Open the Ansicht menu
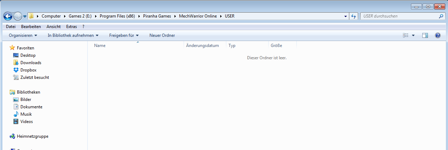The height and width of the screenshot is (150, 448). pos(54,27)
